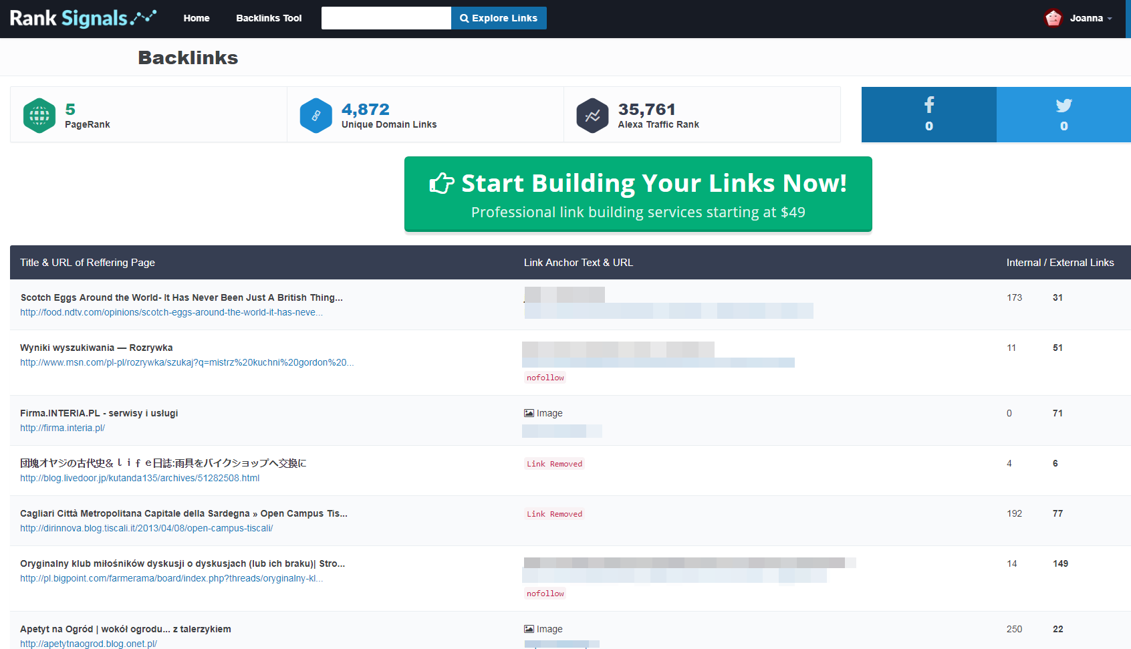Click the Rank Signals logo
1131x649 pixels.
pyautogui.click(x=83, y=18)
